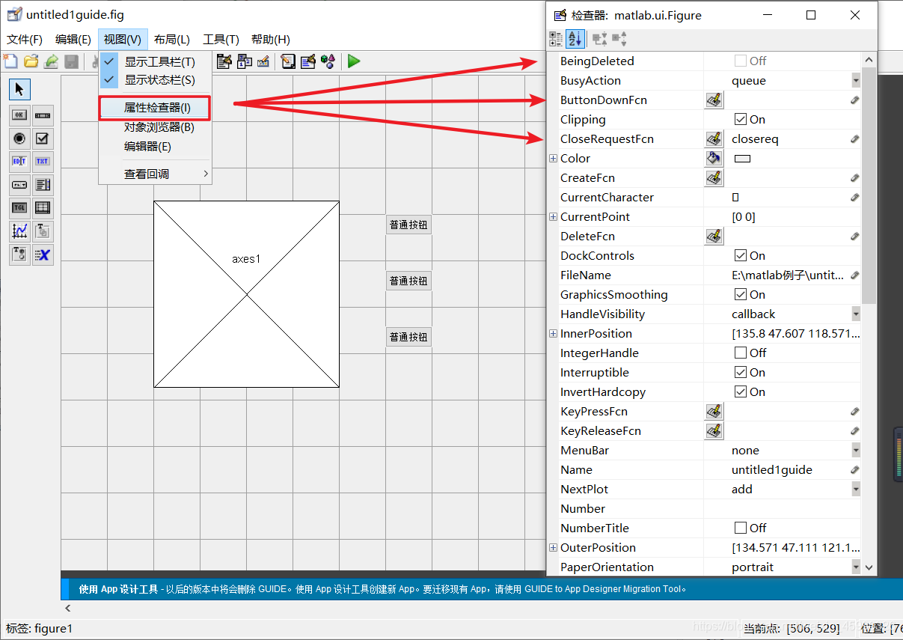Uncheck 显示状态栏(S) in the View menu

[x=155, y=79]
